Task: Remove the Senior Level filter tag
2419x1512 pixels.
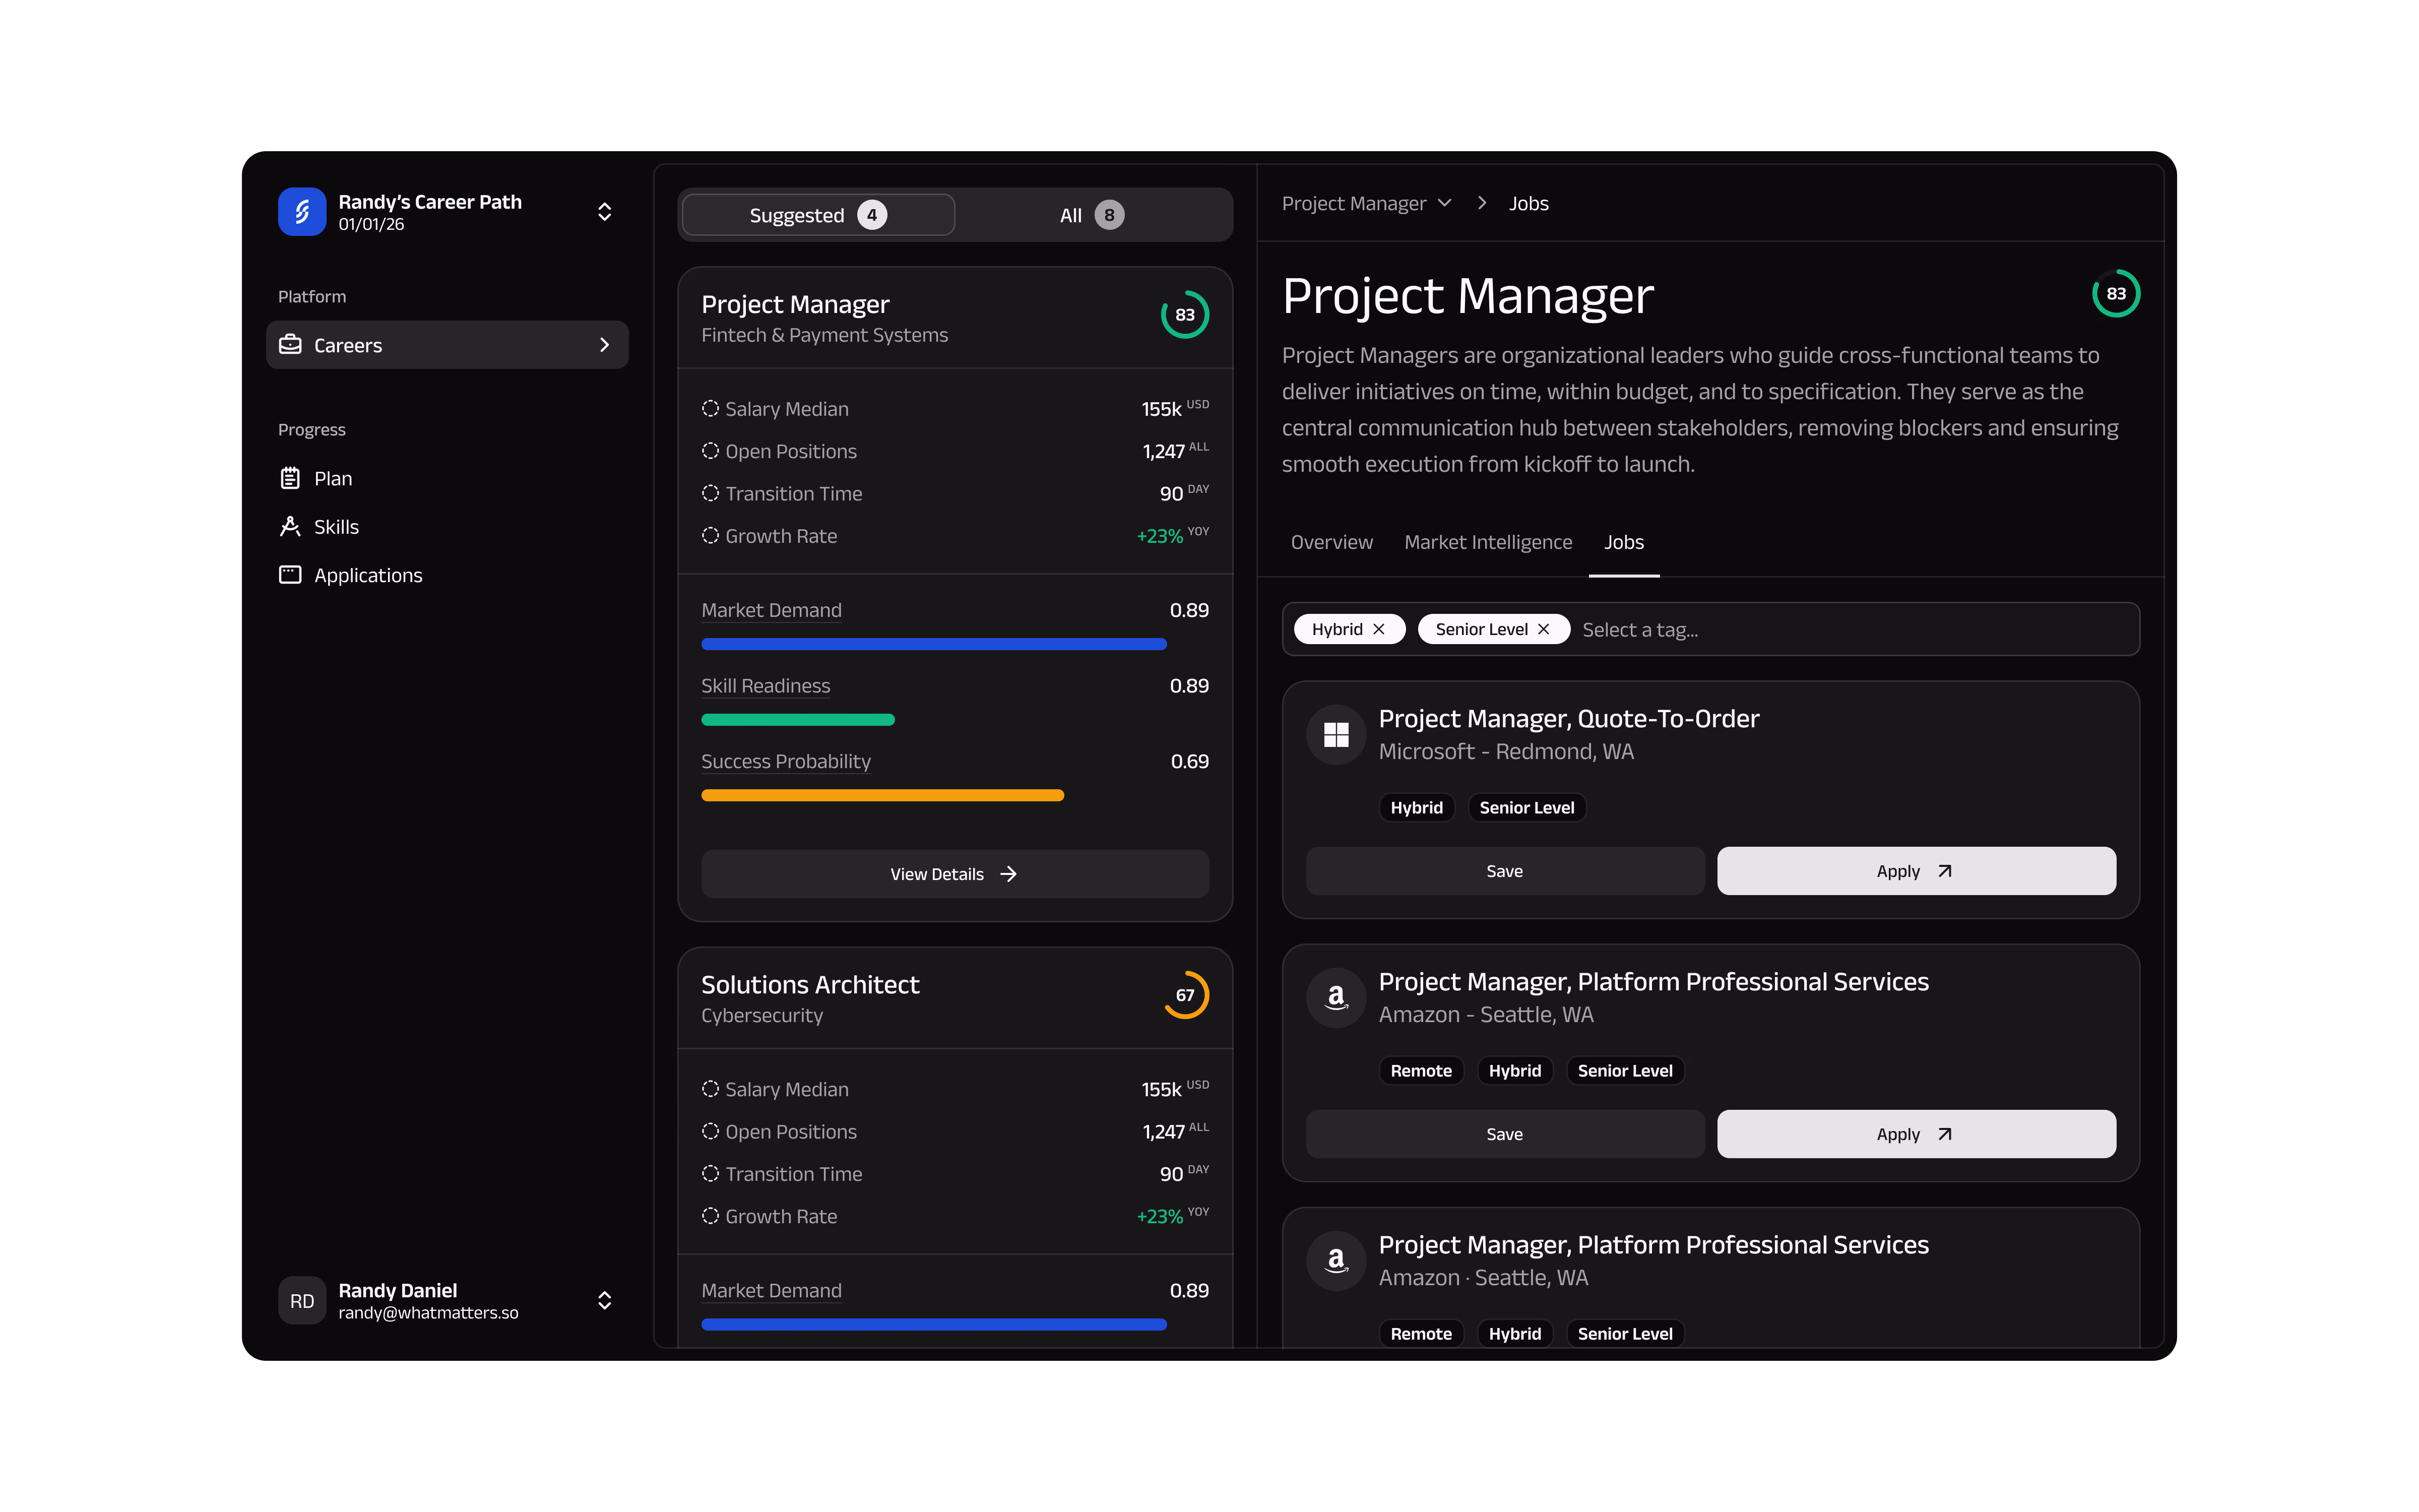Action: tap(1544, 629)
